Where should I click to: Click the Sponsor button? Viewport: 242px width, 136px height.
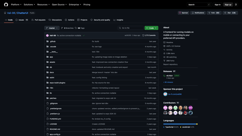[183, 13]
